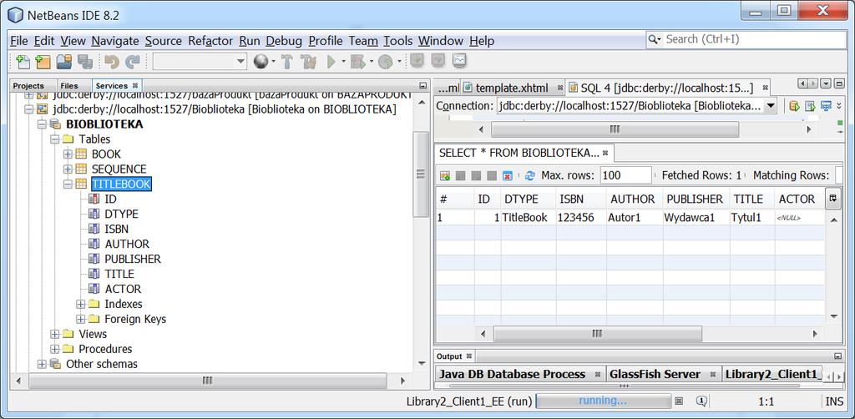Click the Truncate Table icon with the red X

[x=507, y=175]
